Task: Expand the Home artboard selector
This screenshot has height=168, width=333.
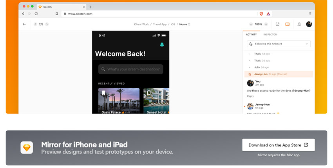Action: pos(185,24)
